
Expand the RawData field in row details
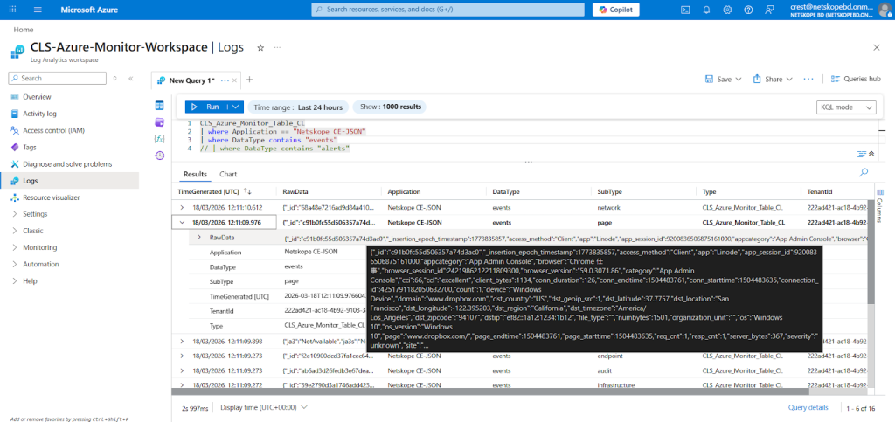point(199,238)
